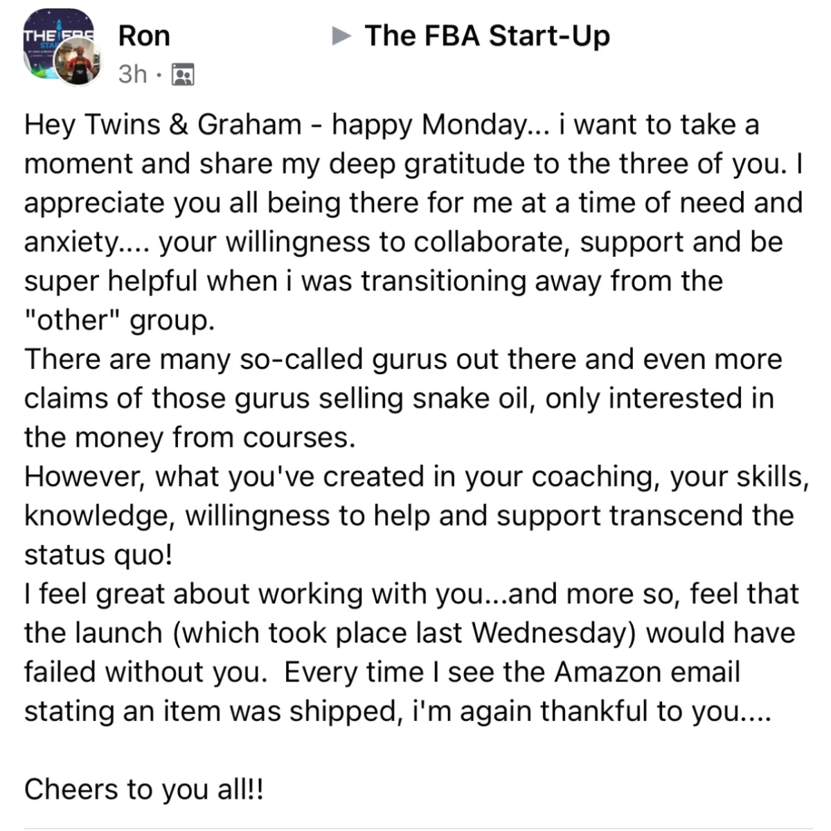
Task: Click the 'Hey Twins & Graham' opening line
Action: point(163,125)
